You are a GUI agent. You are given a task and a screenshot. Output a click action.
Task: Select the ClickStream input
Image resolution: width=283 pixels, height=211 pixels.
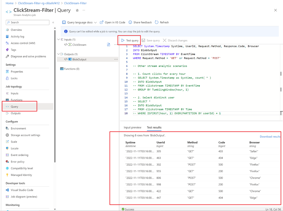(79, 45)
